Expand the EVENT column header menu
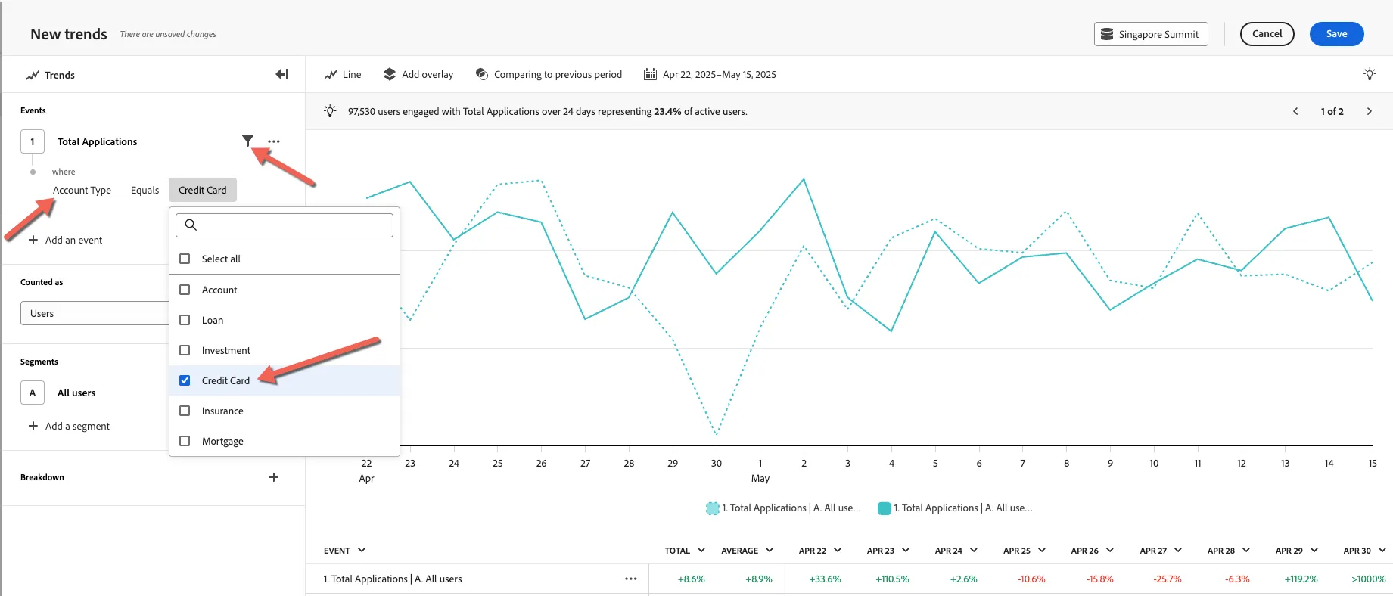The height and width of the screenshot is (596, 1393). click(362, 550)
